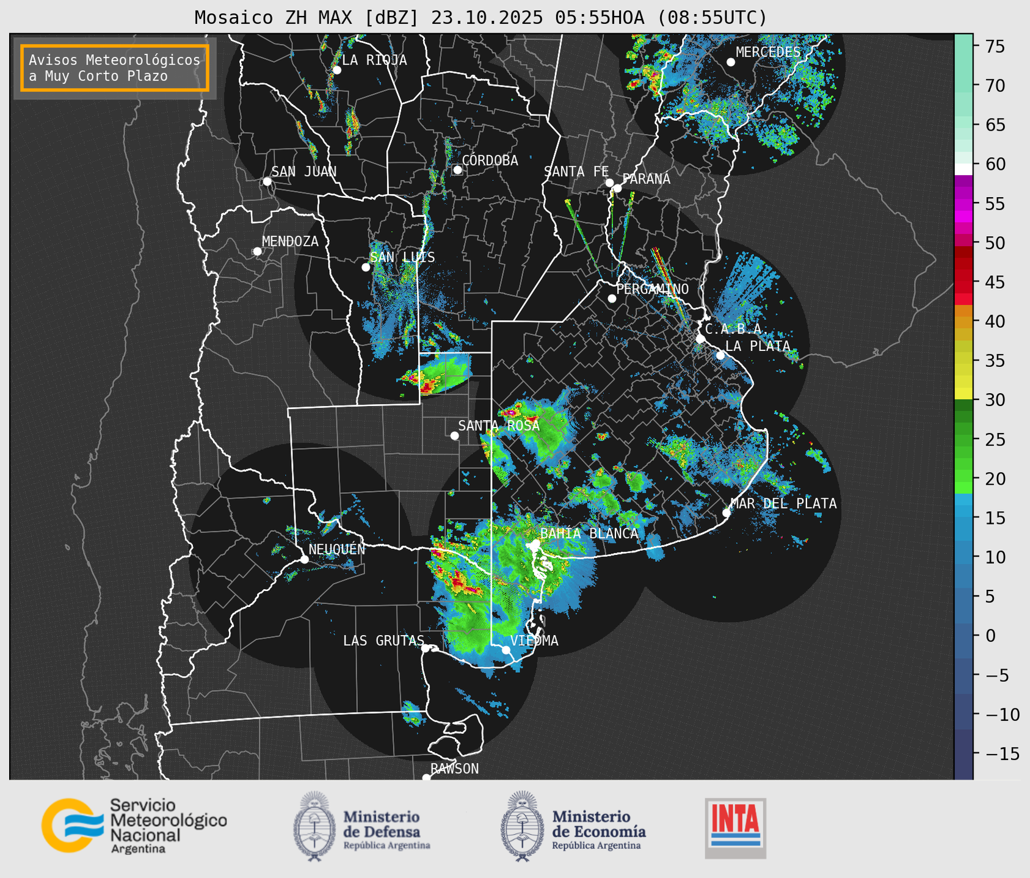Click the red INTA logo
Viewport: 1030px width, 878px height.
[736, 828]
